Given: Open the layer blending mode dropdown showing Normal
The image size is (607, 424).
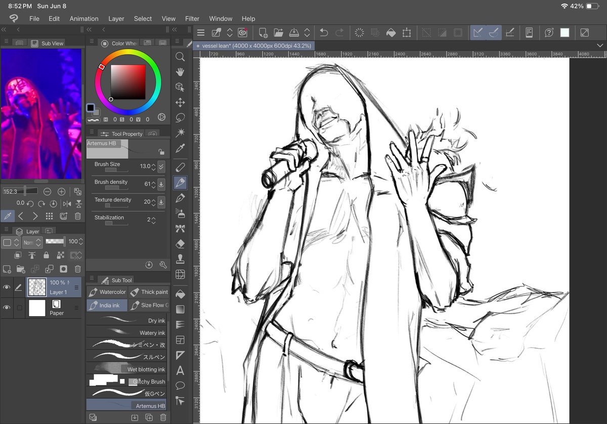Looking at the screenshot, I should click(32, 242).
